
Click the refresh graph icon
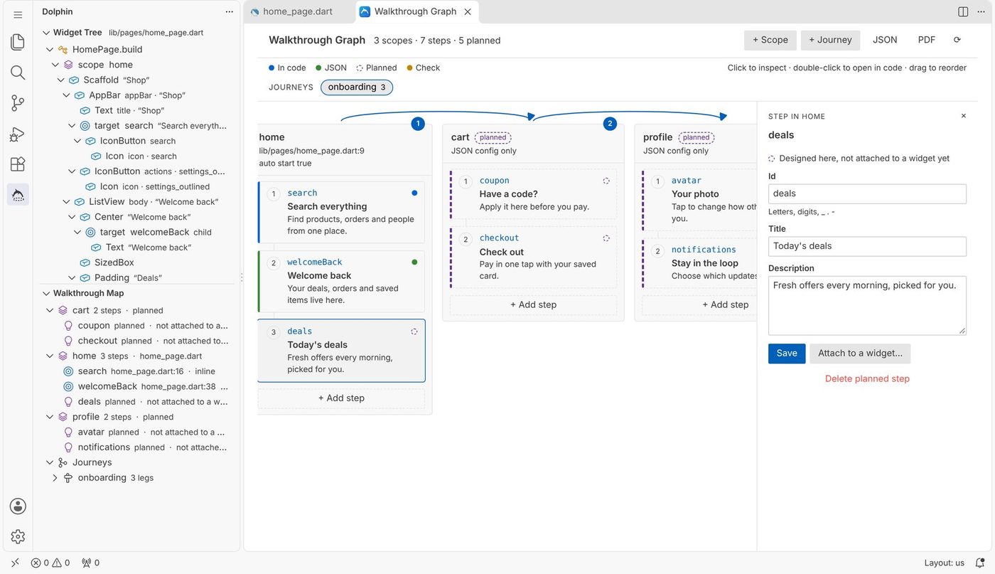click(957, 40)
